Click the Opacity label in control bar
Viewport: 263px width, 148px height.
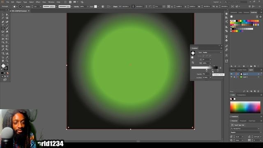pos(76,7)
